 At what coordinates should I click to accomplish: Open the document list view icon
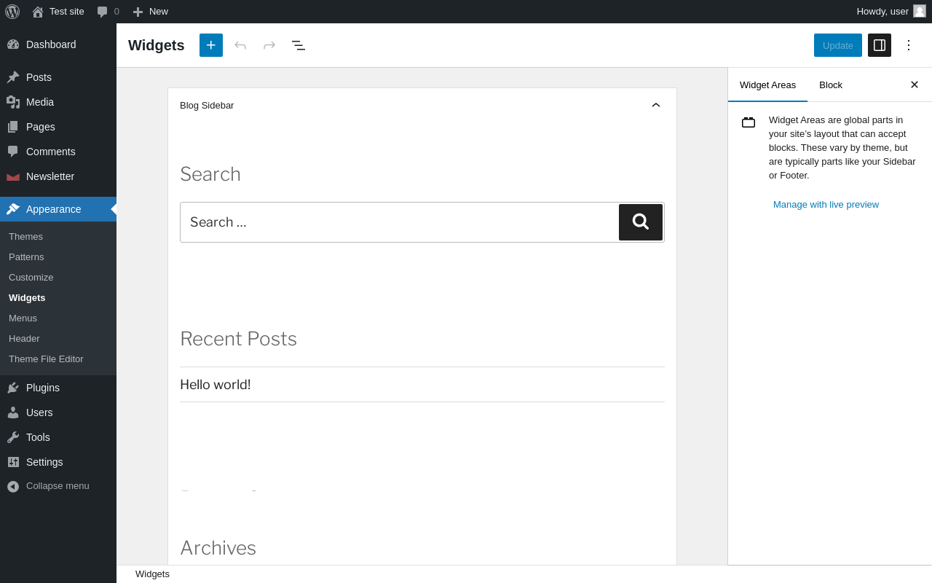click(x=299, y=45)
